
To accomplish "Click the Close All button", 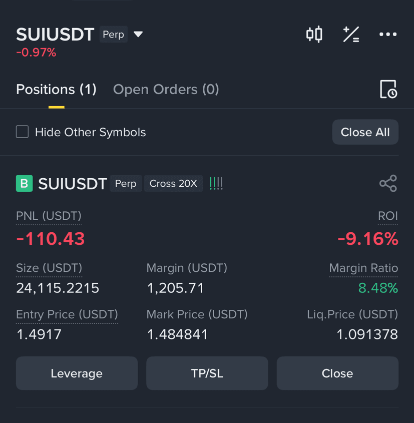I will tap(365, 132).
